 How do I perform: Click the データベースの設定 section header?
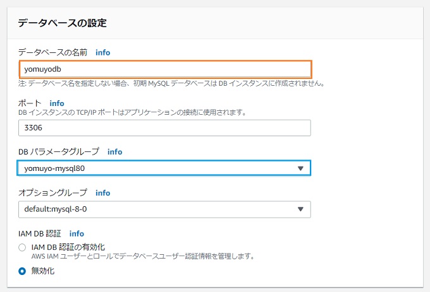62,23
